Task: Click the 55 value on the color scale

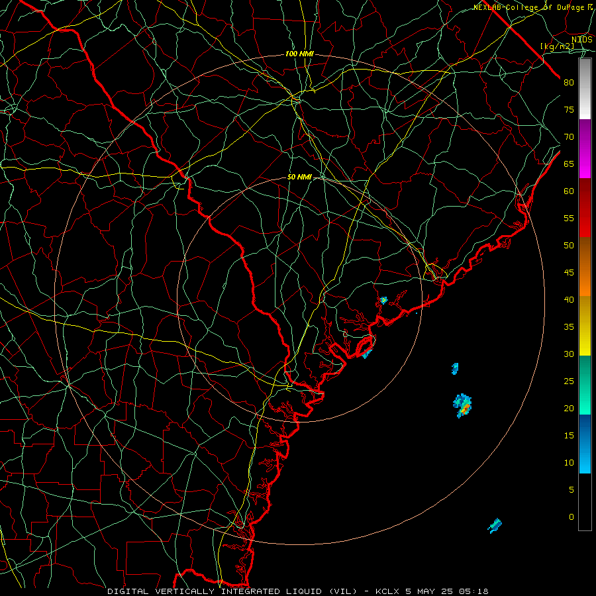Action: point(569,218)
